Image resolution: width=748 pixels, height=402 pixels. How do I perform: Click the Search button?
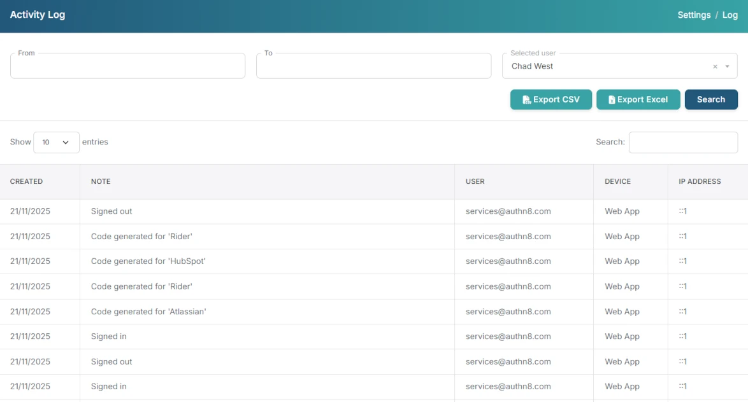coord(711,99)
